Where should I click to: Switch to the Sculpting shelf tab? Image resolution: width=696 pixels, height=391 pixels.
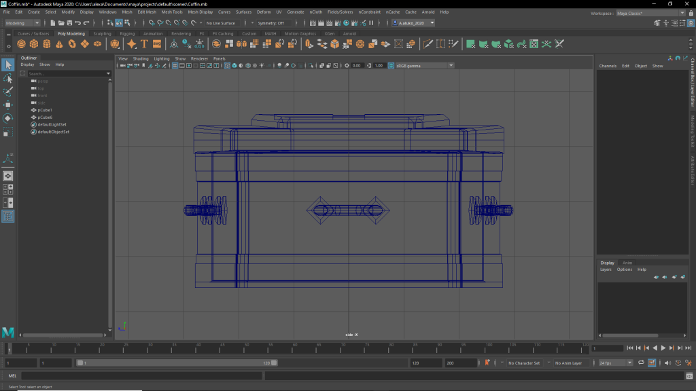coord(102,33)
